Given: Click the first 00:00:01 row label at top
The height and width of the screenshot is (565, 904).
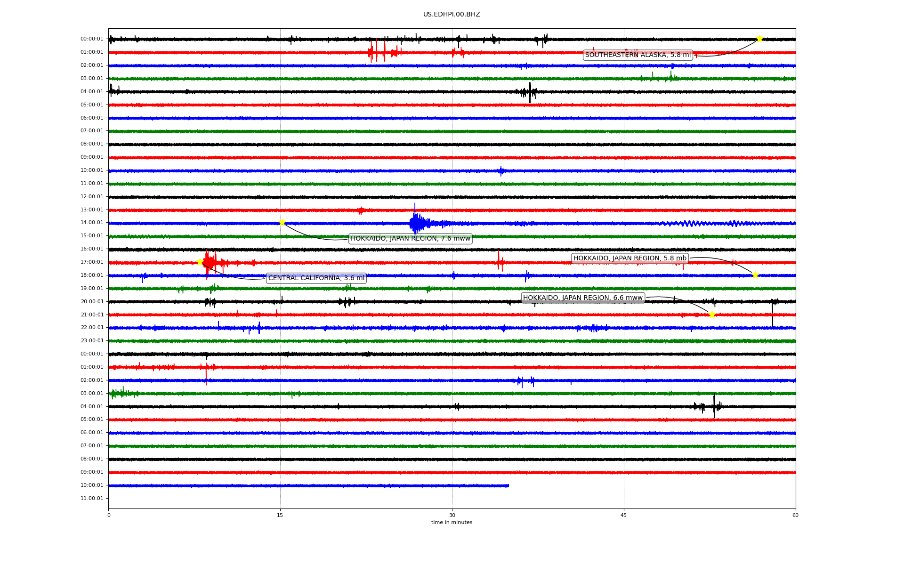Looking at the screenshot, I should [92, 39].
